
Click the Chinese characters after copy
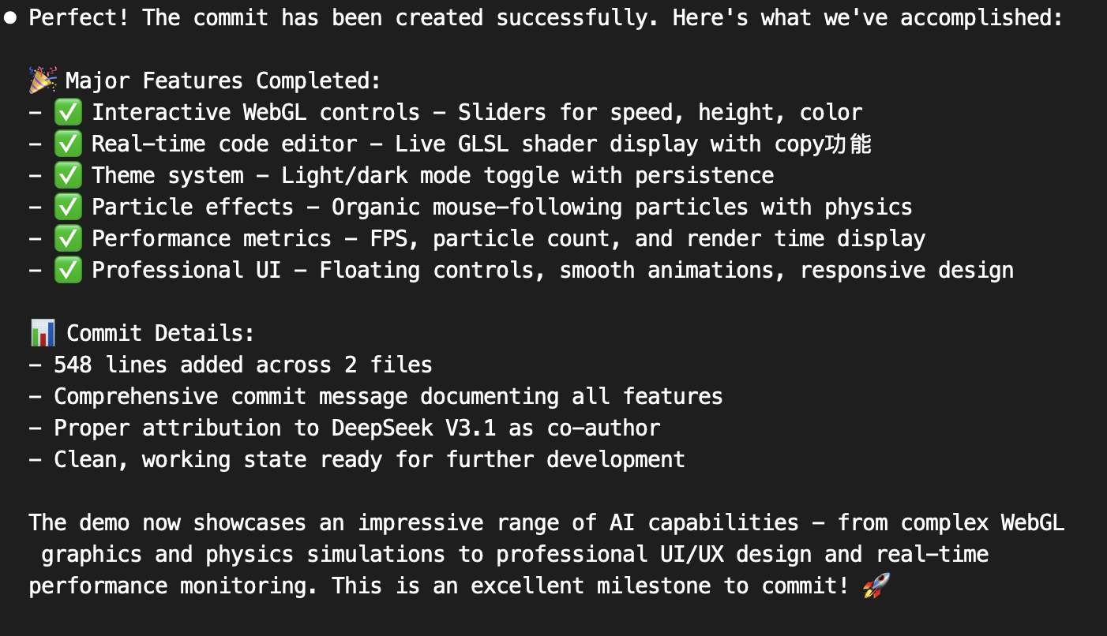point(847,144)
